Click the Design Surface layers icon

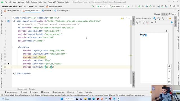click(x=154, y=18)
